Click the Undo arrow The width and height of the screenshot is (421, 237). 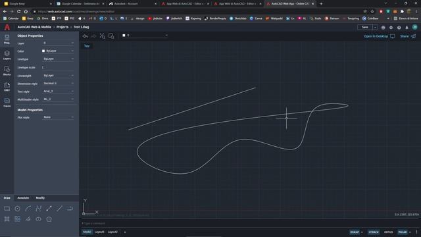86,36
